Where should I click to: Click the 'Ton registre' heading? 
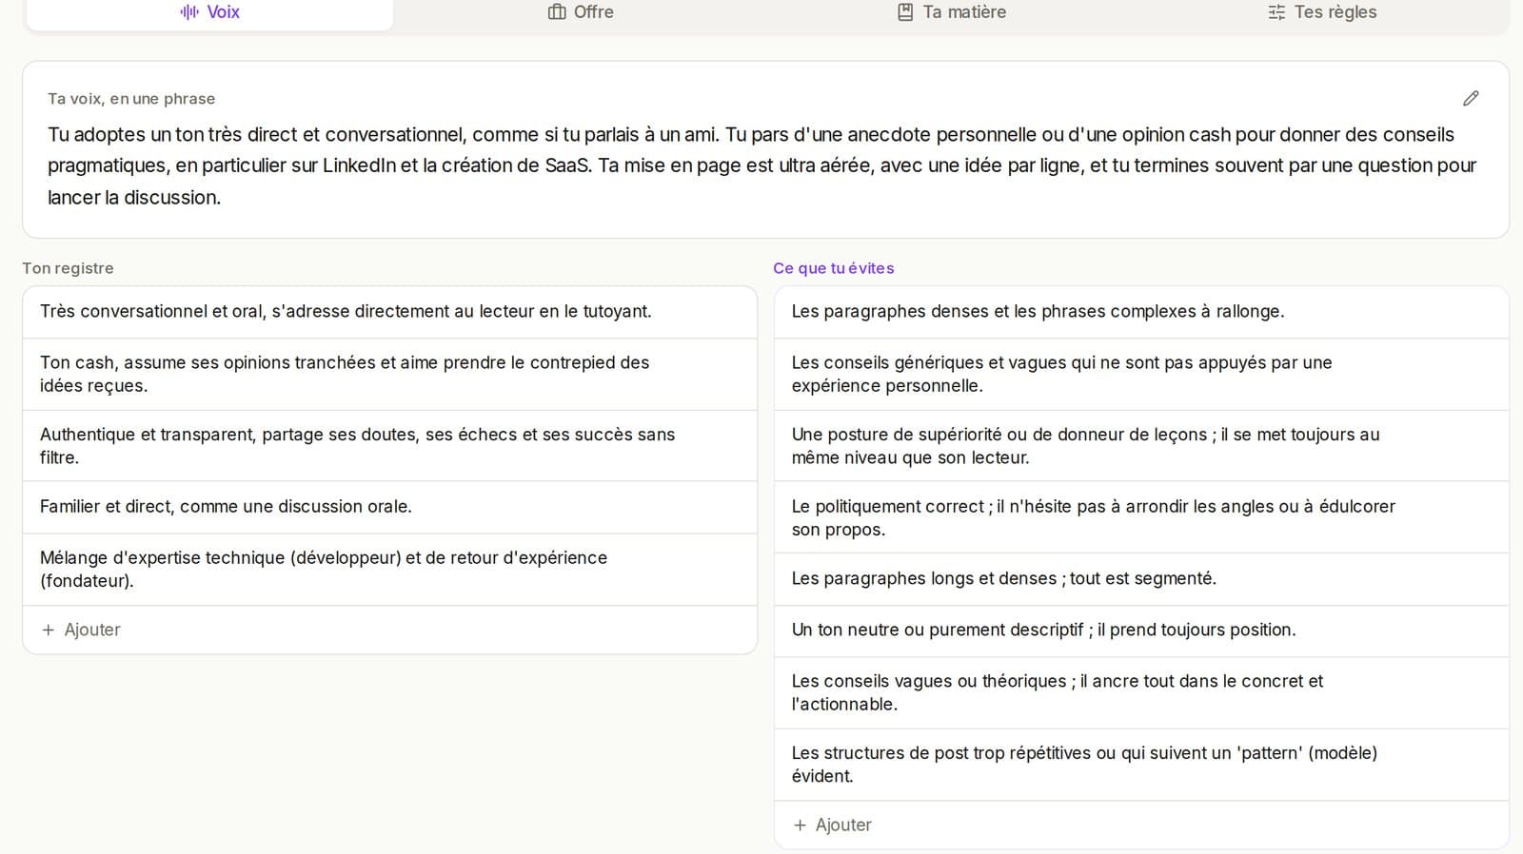[68, 268]
